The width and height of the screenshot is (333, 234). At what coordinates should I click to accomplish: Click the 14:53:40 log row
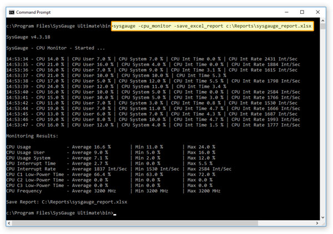click(x=153, y=92)
